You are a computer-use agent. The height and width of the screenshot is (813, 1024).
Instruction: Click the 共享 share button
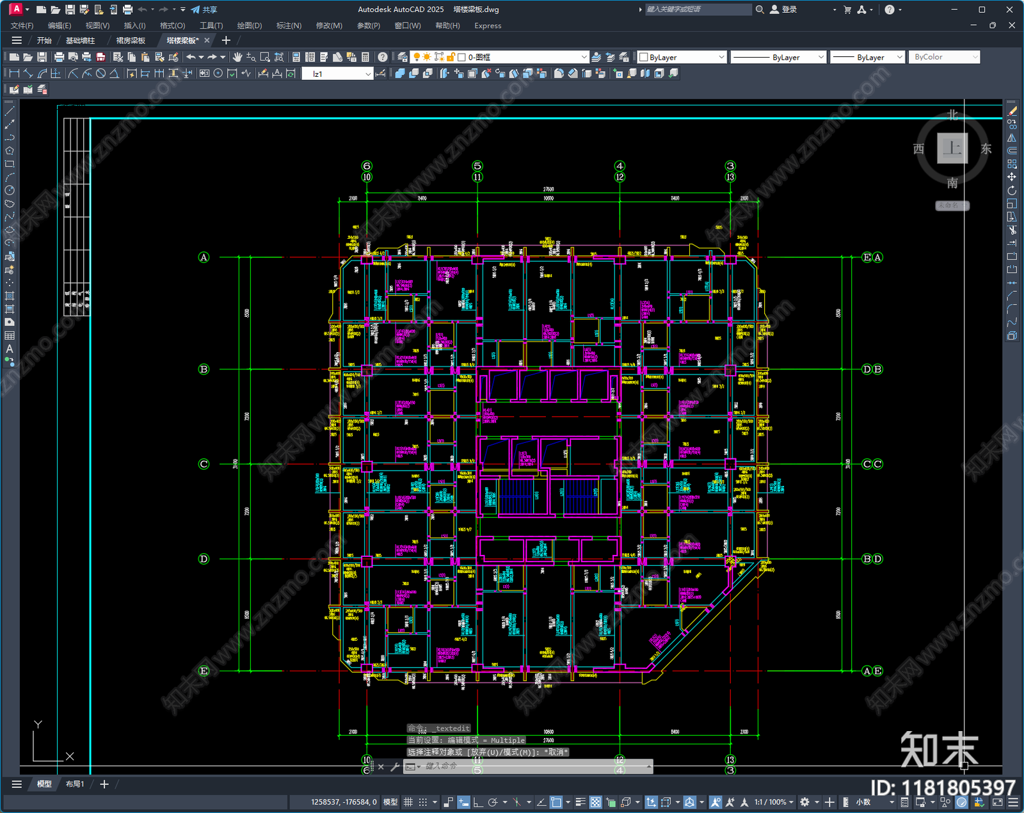point(204,10)
